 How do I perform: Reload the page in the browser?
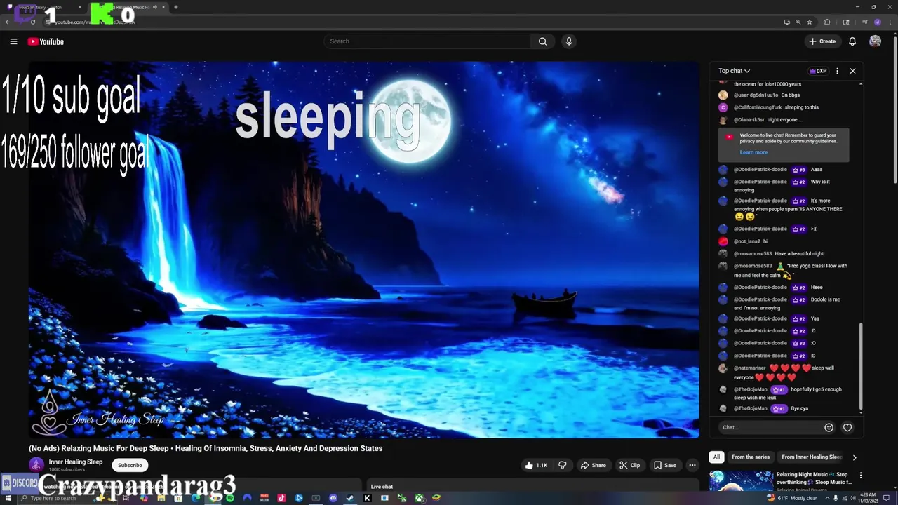click(x=33, y=22)
